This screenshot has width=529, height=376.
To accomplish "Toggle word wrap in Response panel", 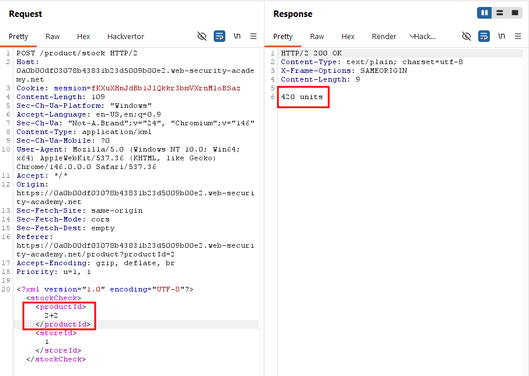I will coord(484,36).
